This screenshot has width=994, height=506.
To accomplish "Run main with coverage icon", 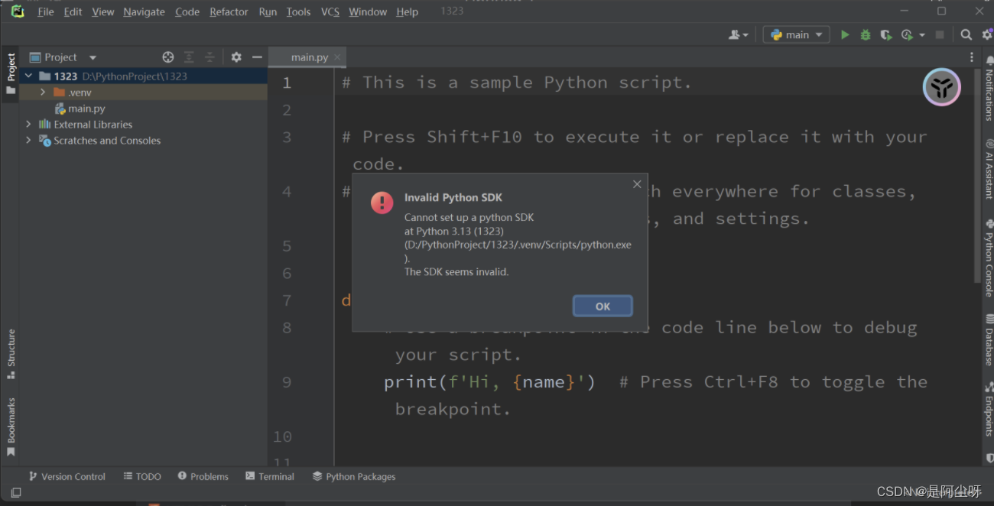I will tap(885, 34).
